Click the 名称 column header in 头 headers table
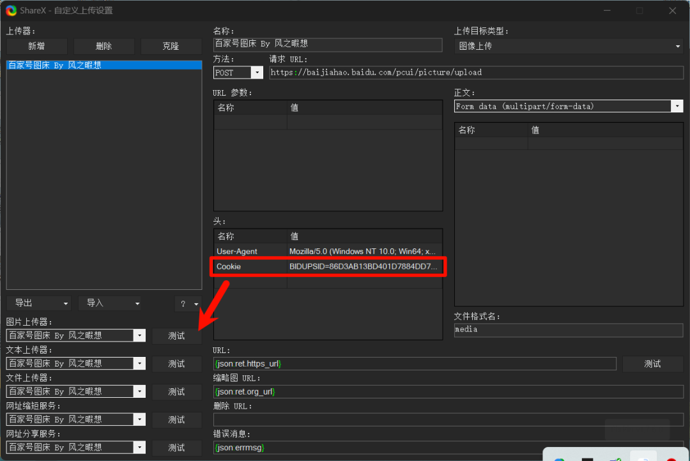Image resolution: width=690 pixels, height=461 pixels. coord(251,237)
